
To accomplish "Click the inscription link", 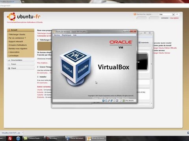I will pos(174,18).
